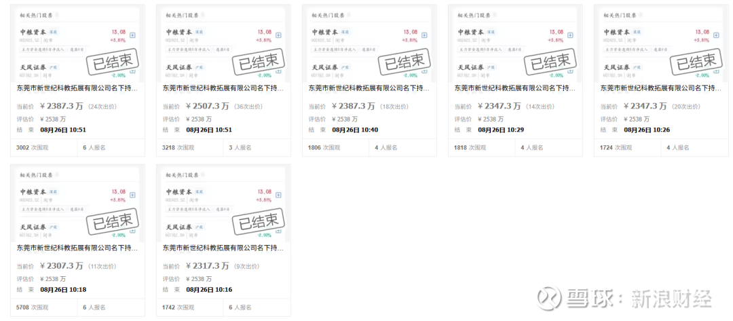The width and height of the screenshot is (733, 321).
Task: Open listing title in the 24次出价 card
Action: (77, 88)
